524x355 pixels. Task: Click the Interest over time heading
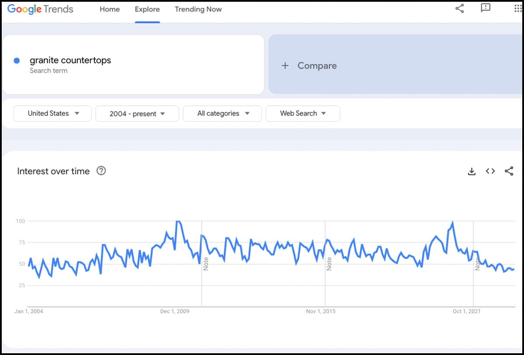53,171
